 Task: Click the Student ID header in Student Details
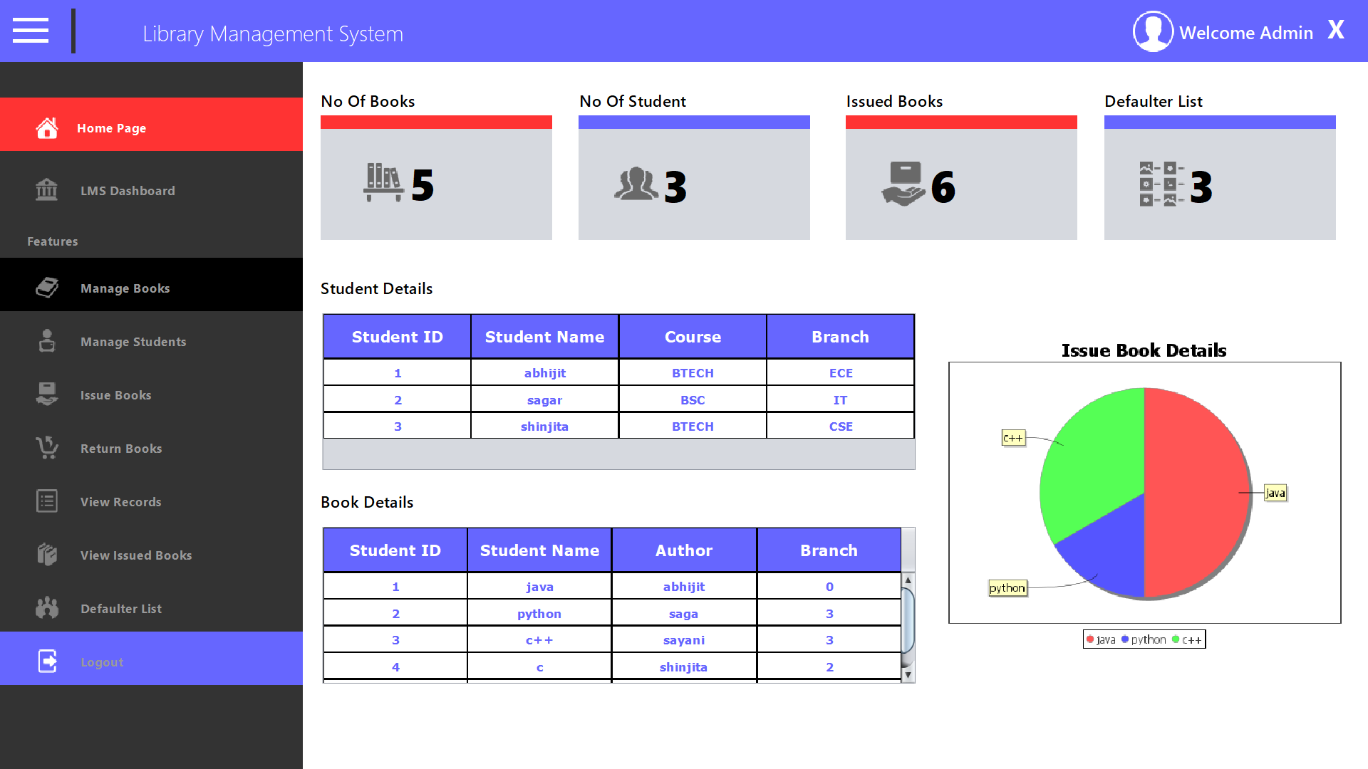398,337
